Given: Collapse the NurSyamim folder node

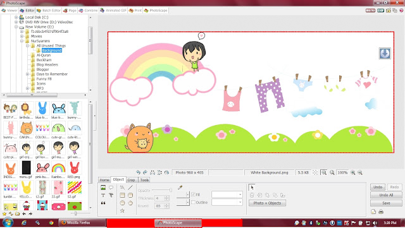Looking at the screenshot, I should pos(22,41).
